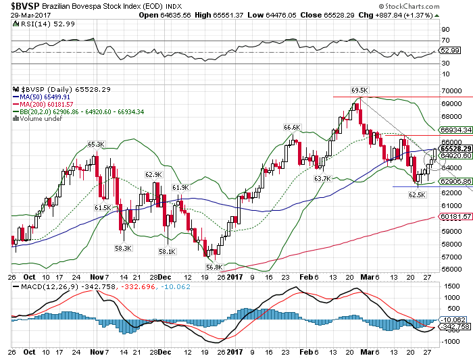Click the 62906.86 lower band value tag

455,181
